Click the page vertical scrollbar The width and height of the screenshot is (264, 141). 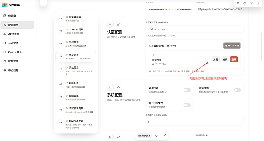[261, 47]
